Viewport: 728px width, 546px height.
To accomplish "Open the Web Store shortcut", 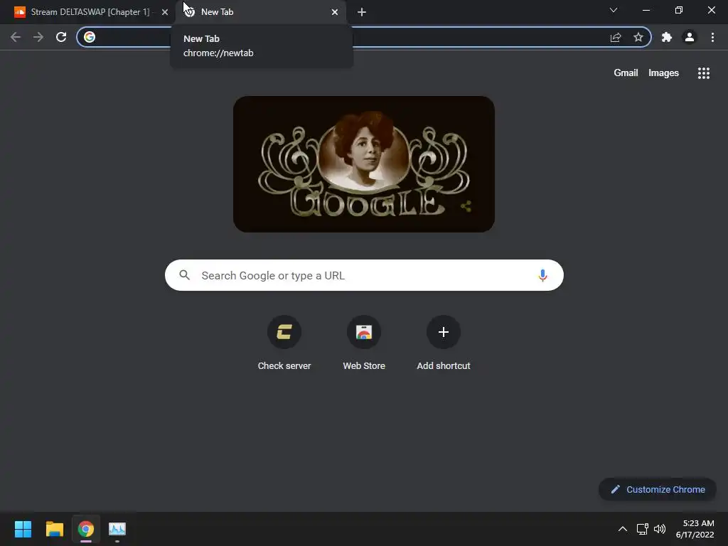I will click(x=364, y=343).
